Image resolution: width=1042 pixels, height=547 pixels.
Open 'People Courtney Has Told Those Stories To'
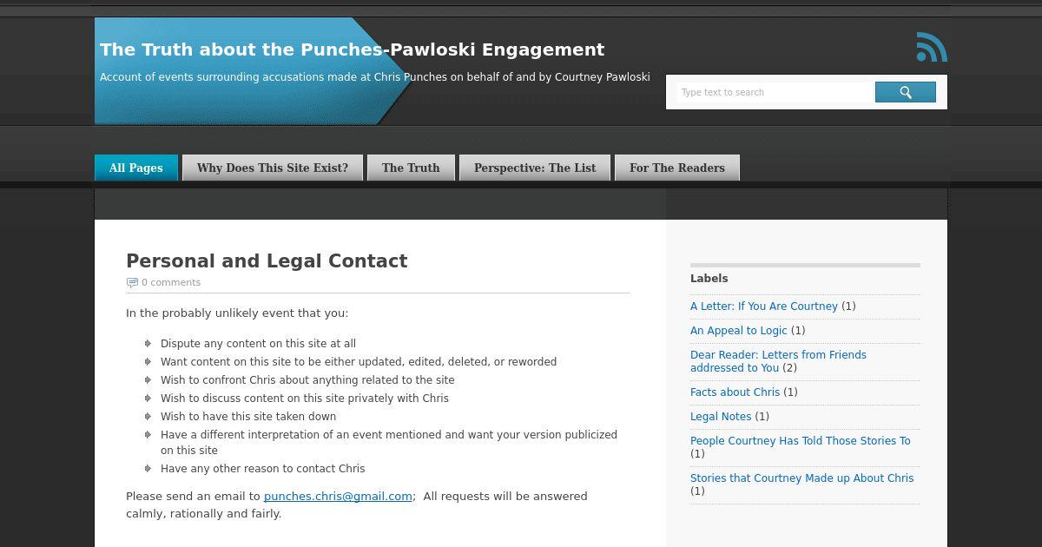[801, 441]
